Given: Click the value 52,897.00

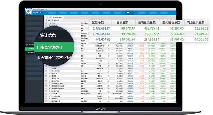Looking at the screenshot, I should (177, 28).
